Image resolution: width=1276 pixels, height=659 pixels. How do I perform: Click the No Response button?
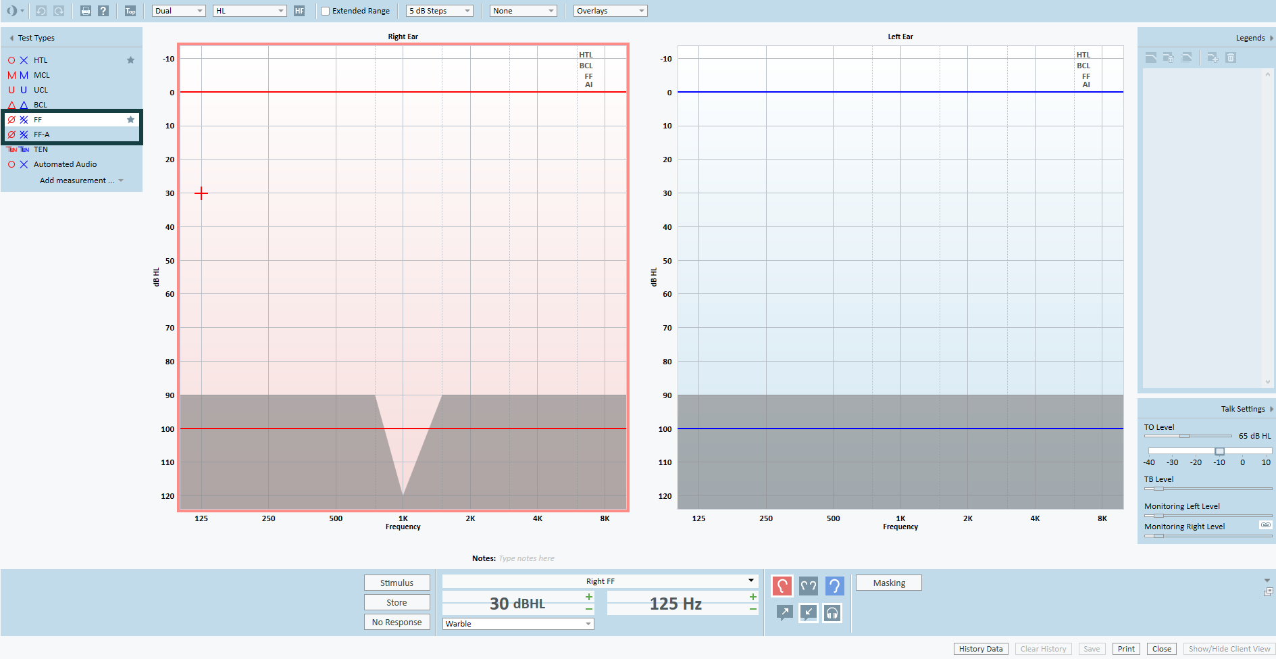pyautogui.click(x=397, y=622)
